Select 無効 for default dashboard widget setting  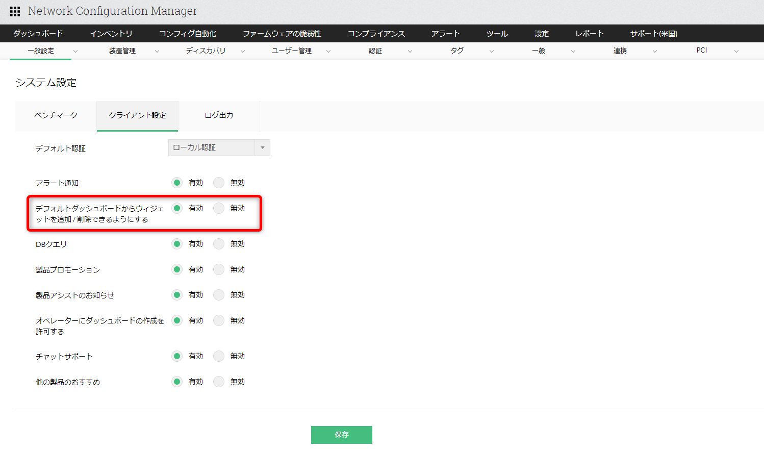tap(219, 208)
